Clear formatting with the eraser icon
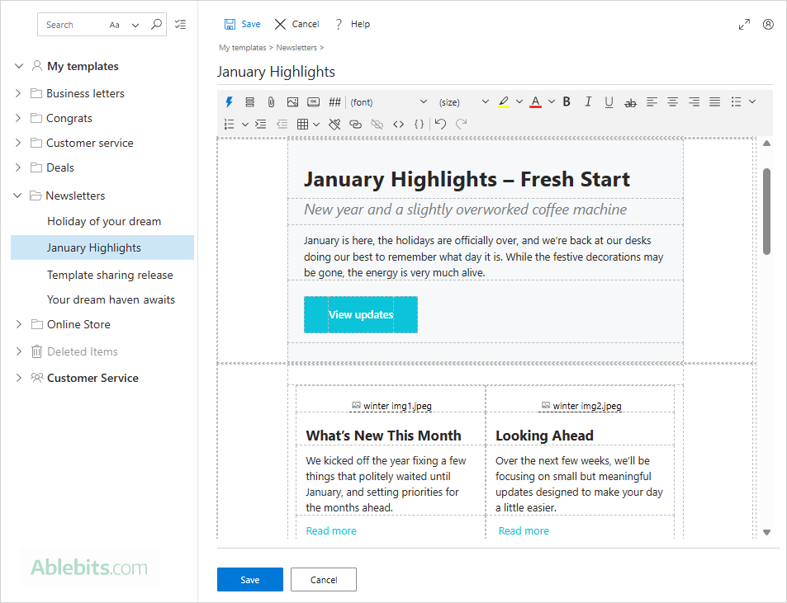The image size is (787, 603). (334, 124)
